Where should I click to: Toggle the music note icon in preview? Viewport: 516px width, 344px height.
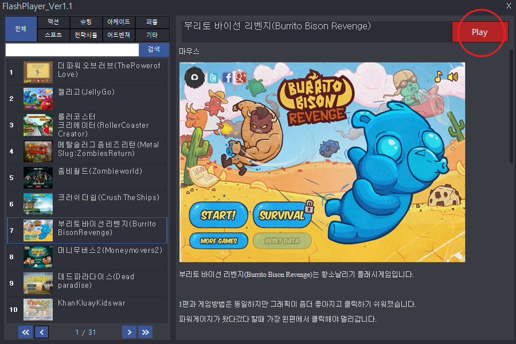coord(439,77)
